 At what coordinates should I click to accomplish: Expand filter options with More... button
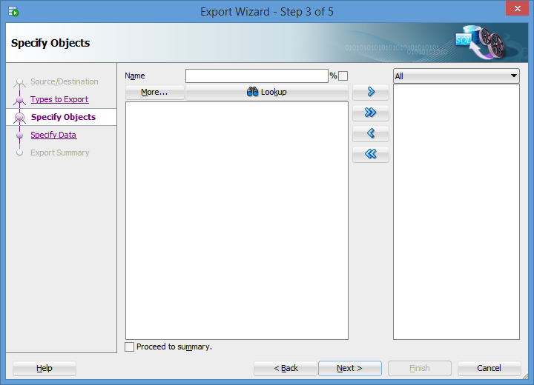[x=154, y=93]
